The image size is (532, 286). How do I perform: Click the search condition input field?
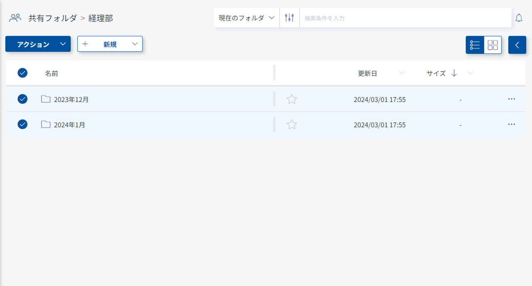point(405,18)
